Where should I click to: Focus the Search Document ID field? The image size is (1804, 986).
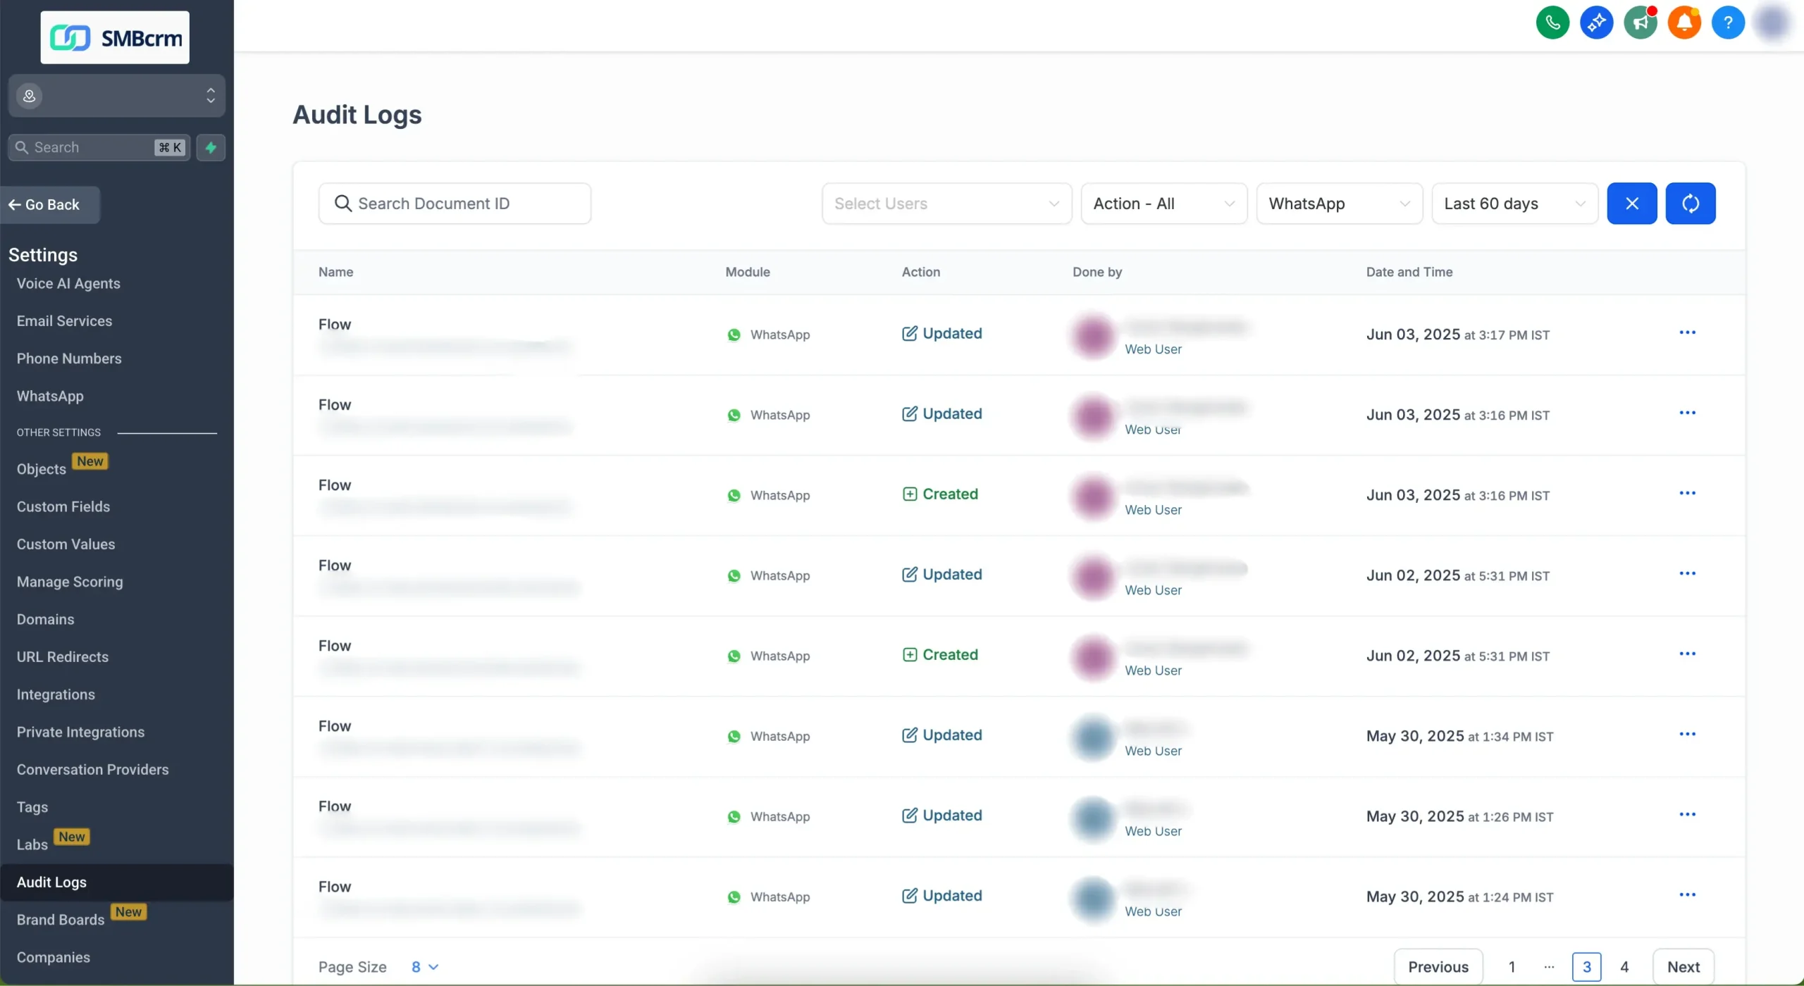455,204
